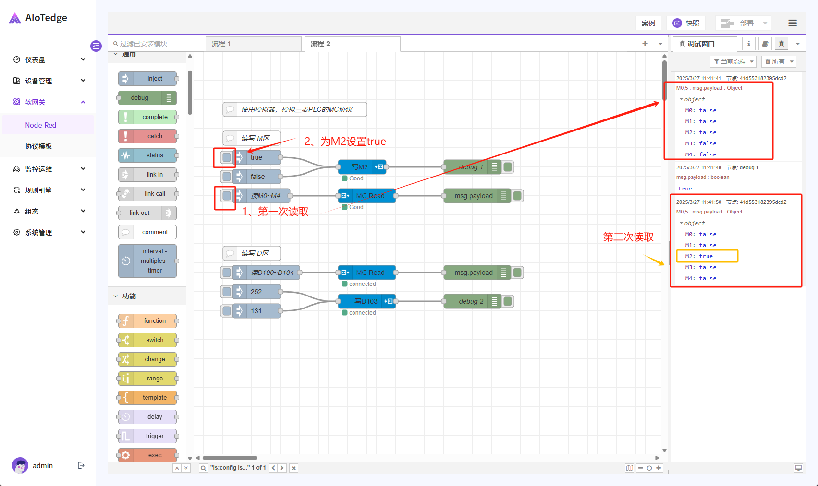The image size is (818, 486).
Task: Switch to the 流程 1 tab
Action: (253, 44)
